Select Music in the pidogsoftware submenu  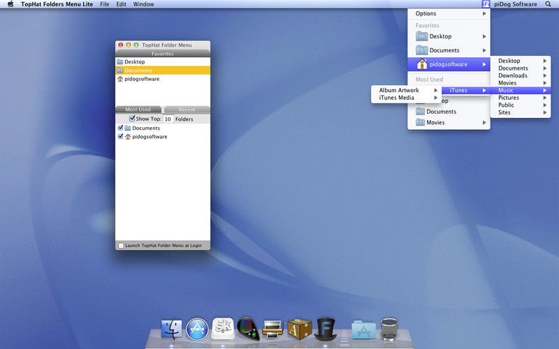521,90
